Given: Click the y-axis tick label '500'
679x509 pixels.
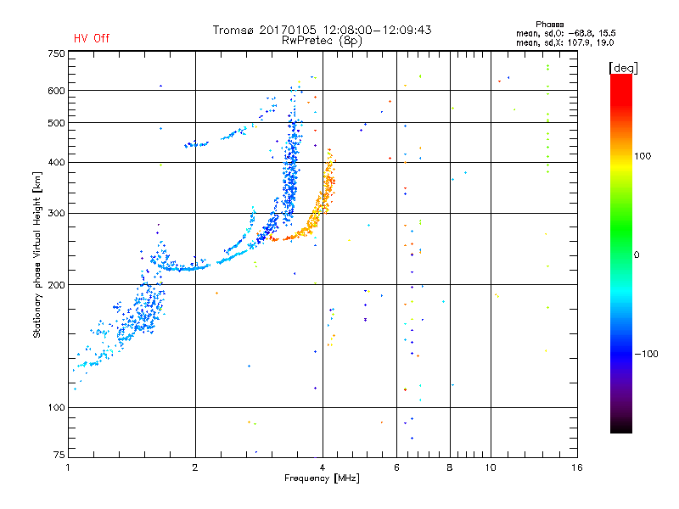Looking at the screenshot, I should (56, 123).
